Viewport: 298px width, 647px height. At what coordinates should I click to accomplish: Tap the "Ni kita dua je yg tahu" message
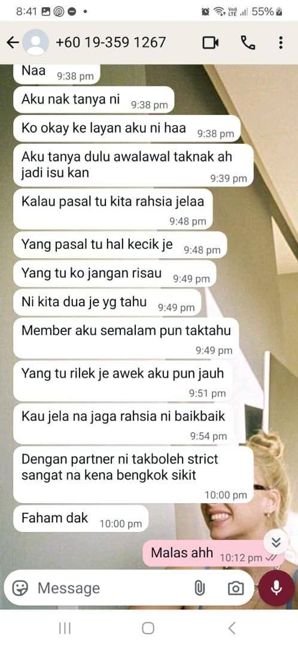[107, 303]
